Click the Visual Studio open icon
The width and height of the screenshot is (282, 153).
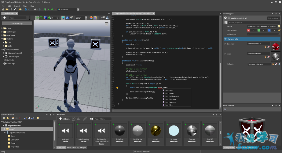(35, 9)
